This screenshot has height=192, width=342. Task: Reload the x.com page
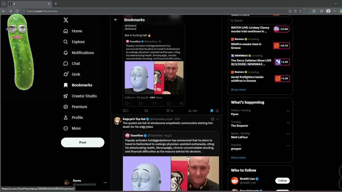(17, 11)
